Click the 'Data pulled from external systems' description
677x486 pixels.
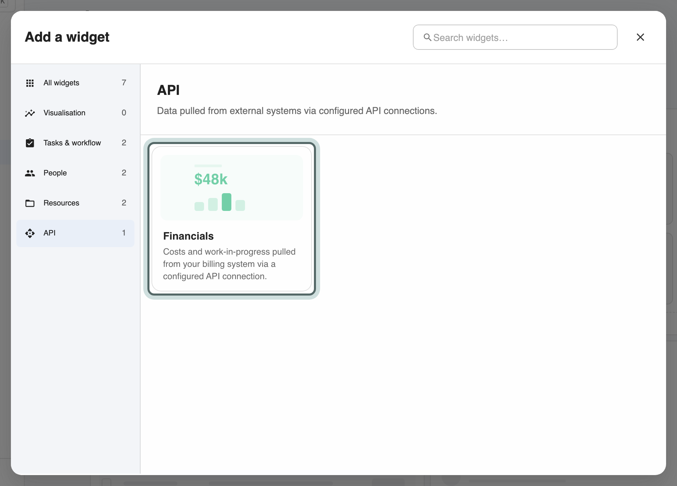[297, 111]
